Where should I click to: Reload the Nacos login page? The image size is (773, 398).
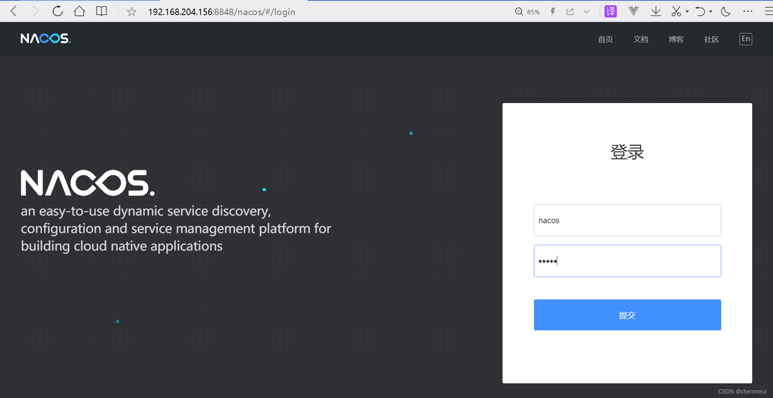click(58, 11)
